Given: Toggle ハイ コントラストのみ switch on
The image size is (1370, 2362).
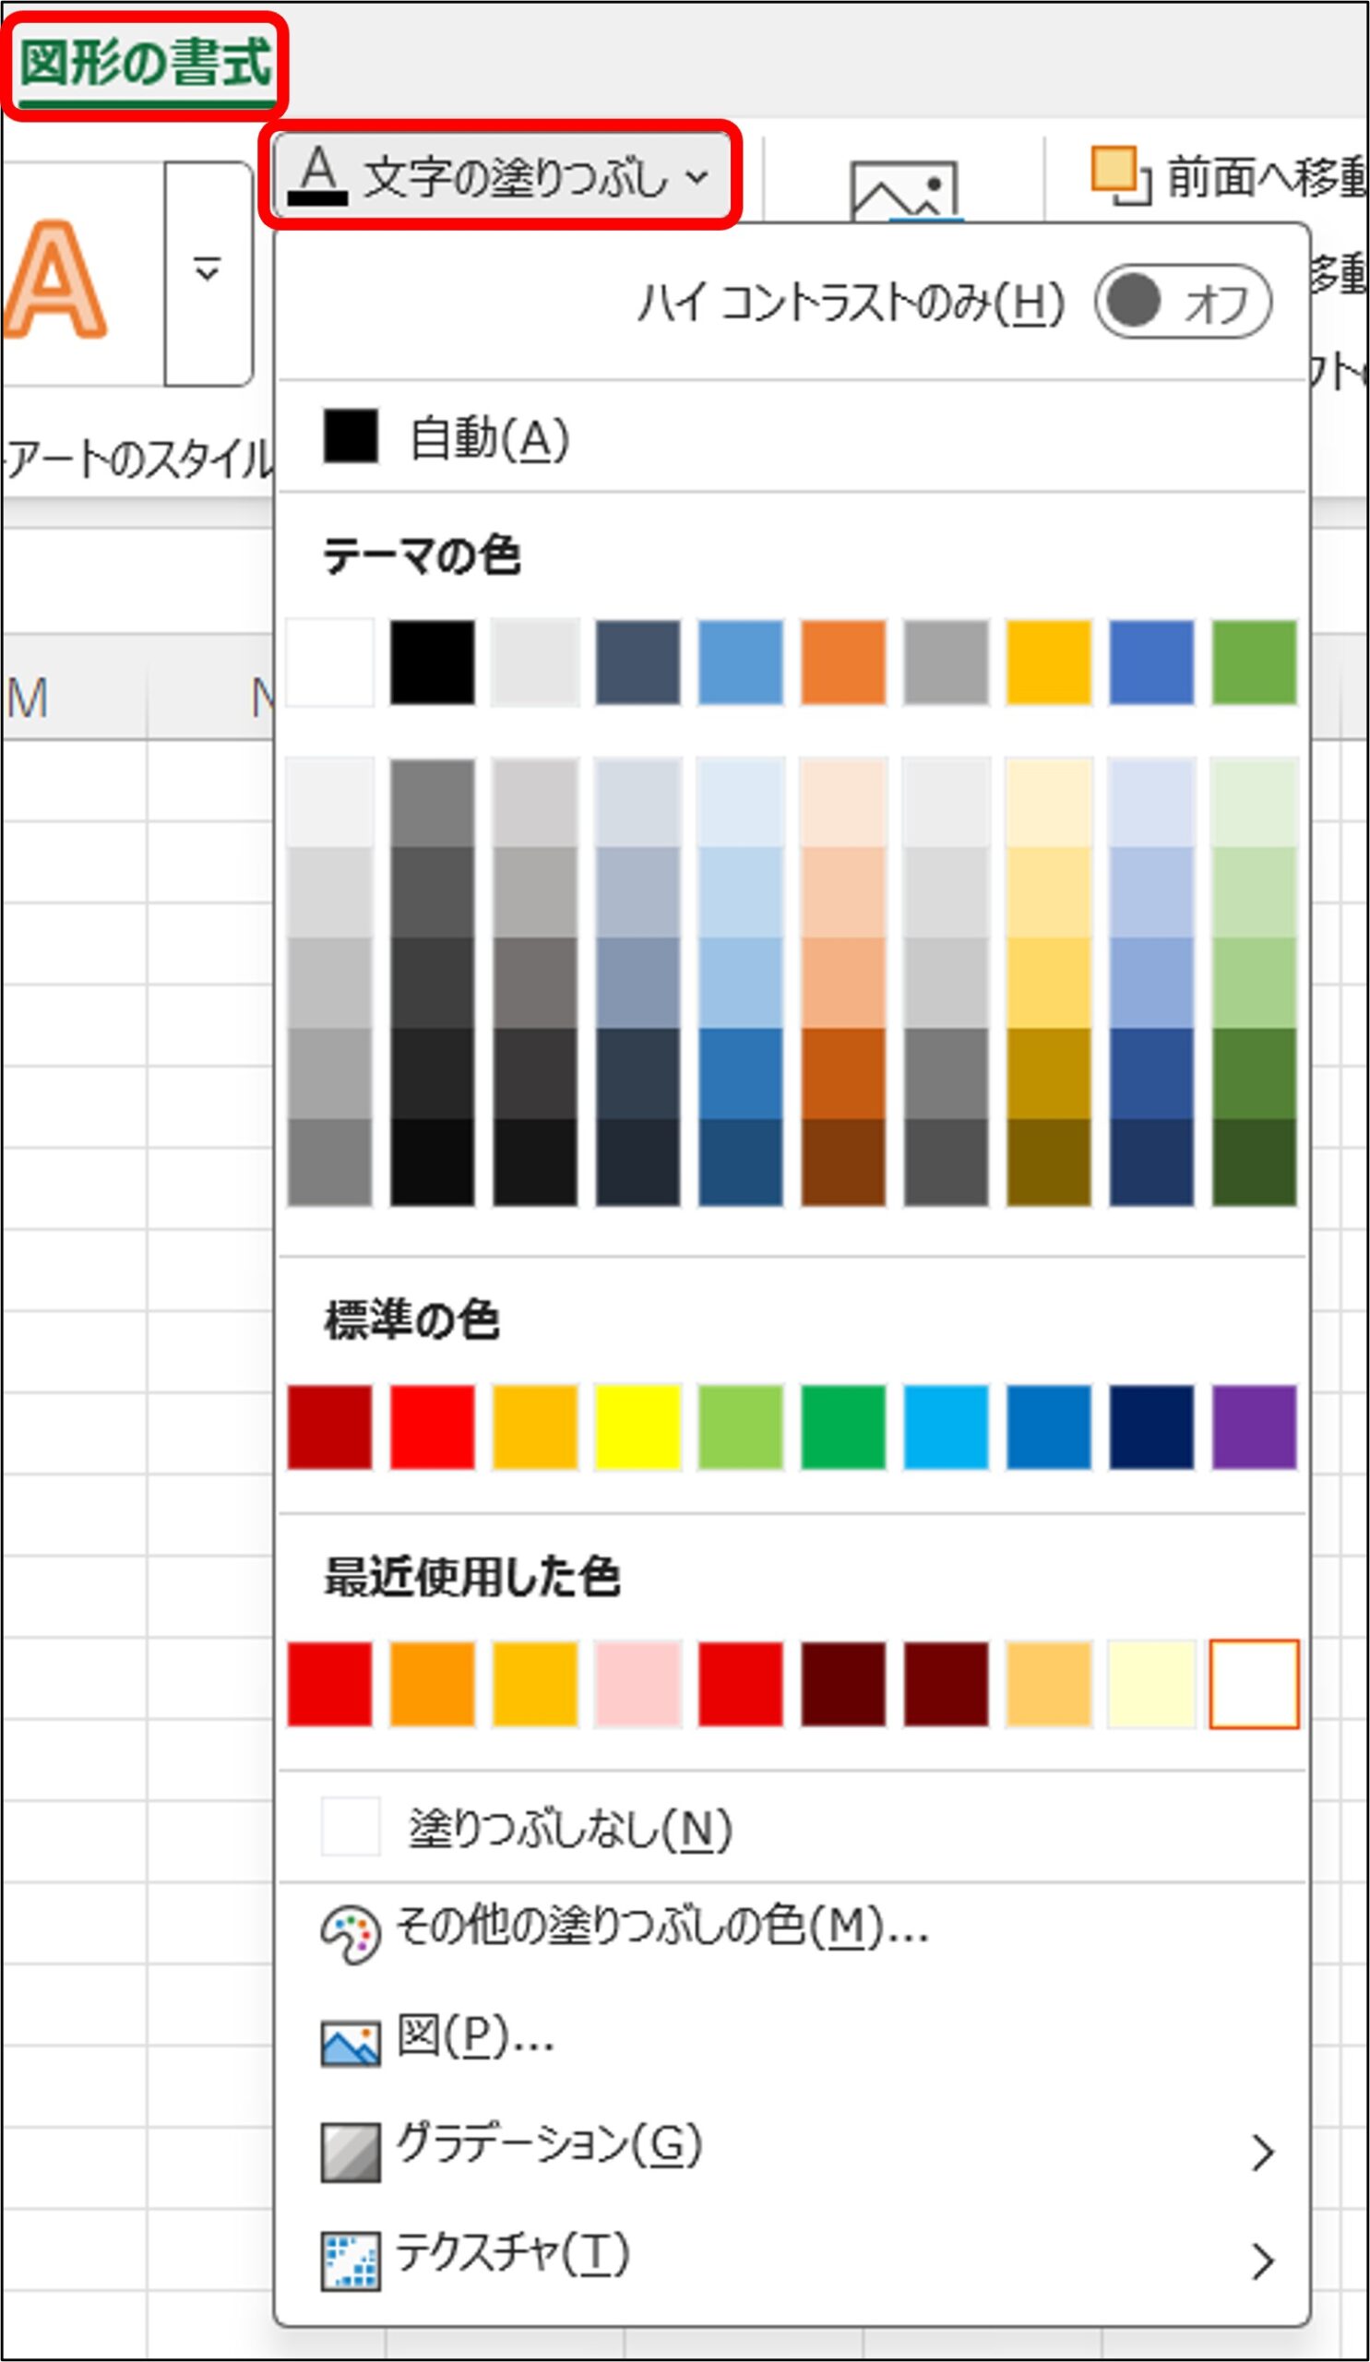Looking at the screenshot, I should coord(1182,302).
